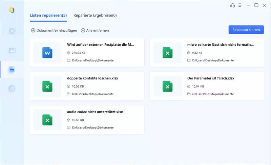Click the folder path icon of Der Parameter file

point(189,94)
